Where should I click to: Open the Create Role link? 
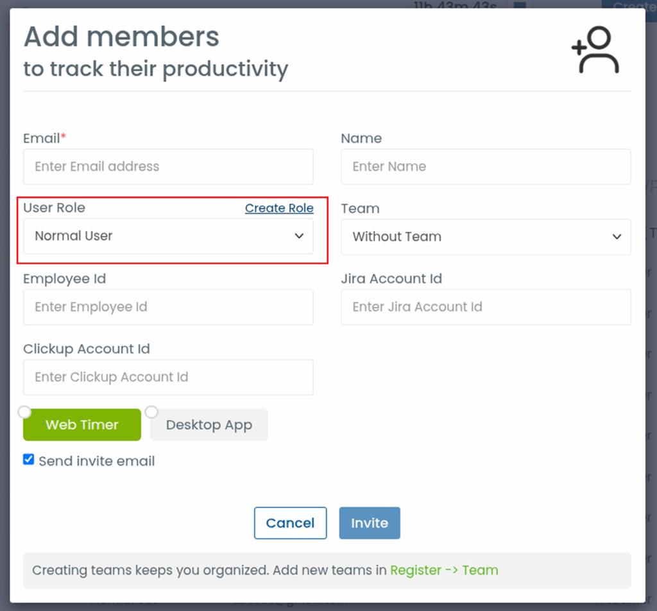(279, 208)
